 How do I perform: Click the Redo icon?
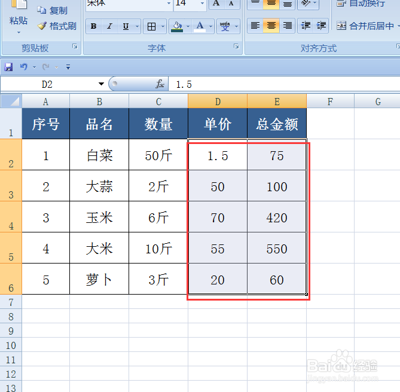tap(46, 67)
